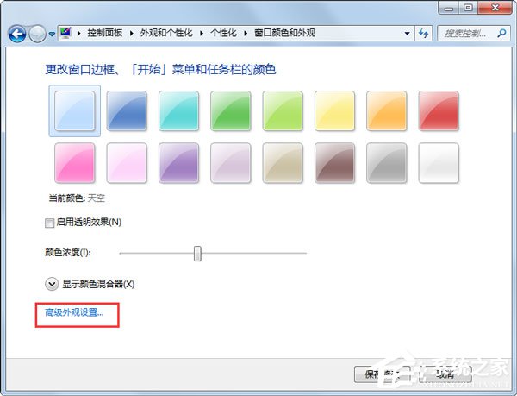This screenshot has height=396, width=517.
Task: Open the address bar history dropdown
Action: (406, 33)
